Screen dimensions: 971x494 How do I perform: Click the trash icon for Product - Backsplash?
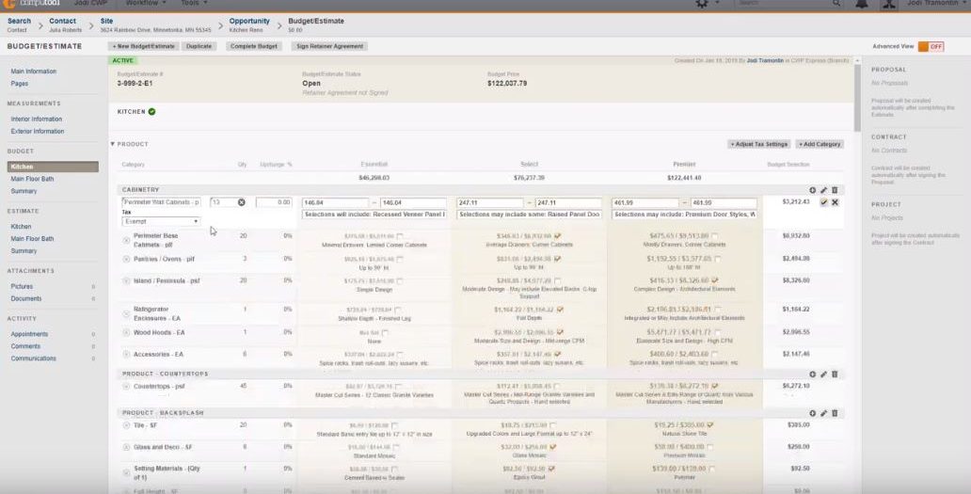835,413
